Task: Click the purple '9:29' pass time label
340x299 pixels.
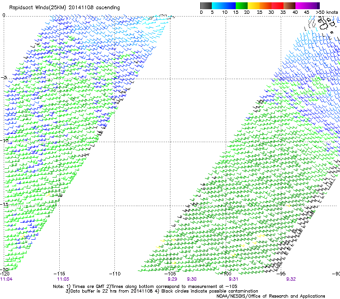Action: [172, 279]
